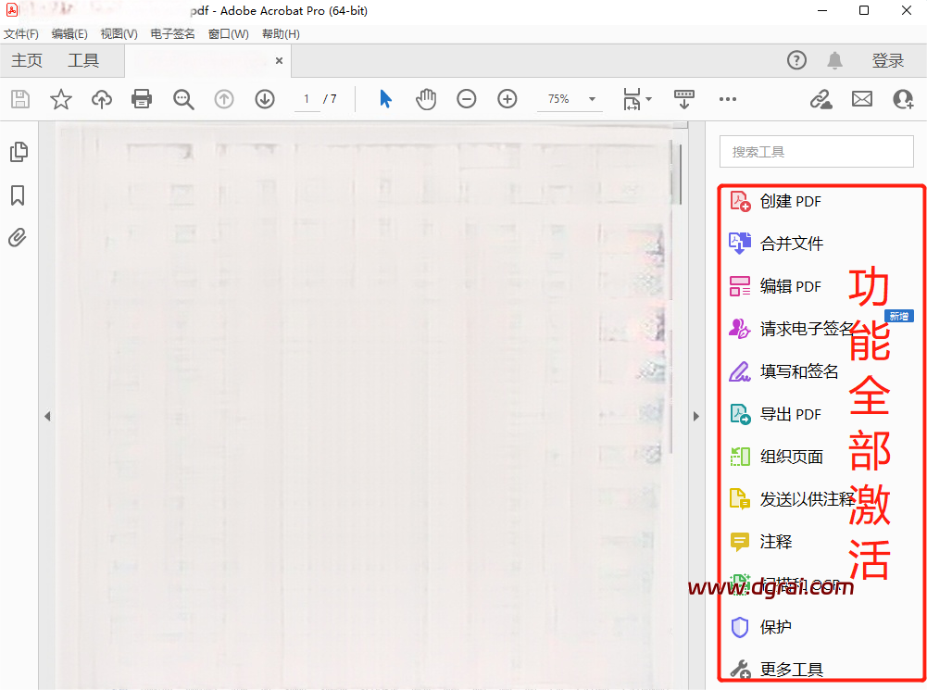Image resolution: width=927 pixels, height=690 pixels.
Task: Collapse the right tools pane arrow
Action: click(696, 417)
